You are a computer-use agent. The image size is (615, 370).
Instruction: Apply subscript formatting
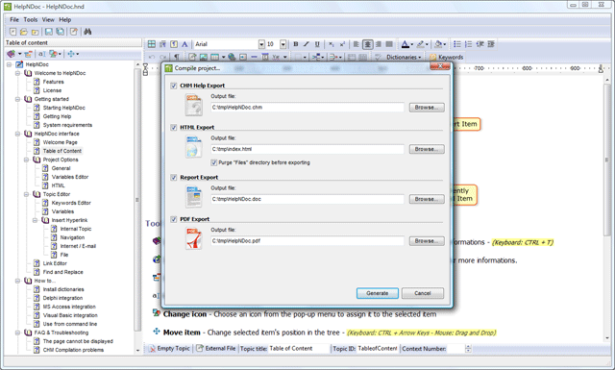(331, 44)
